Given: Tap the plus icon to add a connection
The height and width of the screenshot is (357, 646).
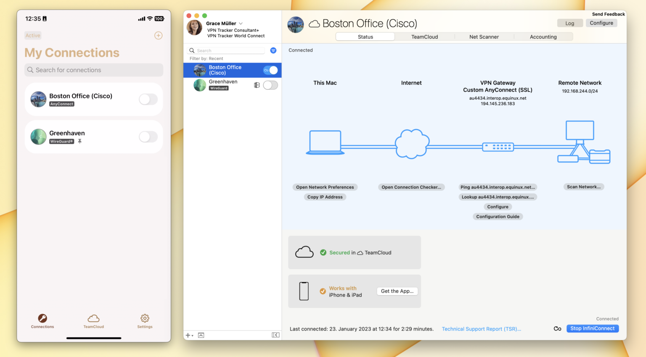Looking at the screenshot, I should click(158, 36).
